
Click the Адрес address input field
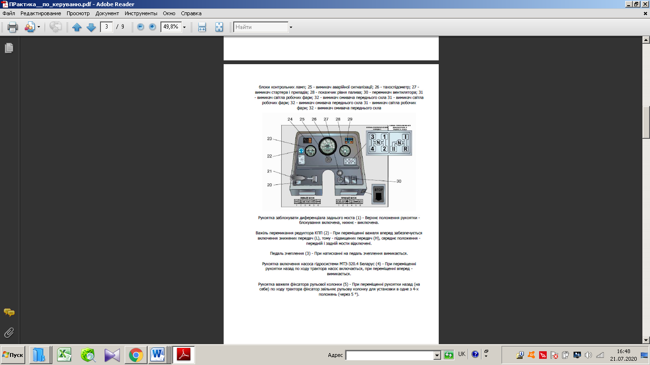[390, 355]
